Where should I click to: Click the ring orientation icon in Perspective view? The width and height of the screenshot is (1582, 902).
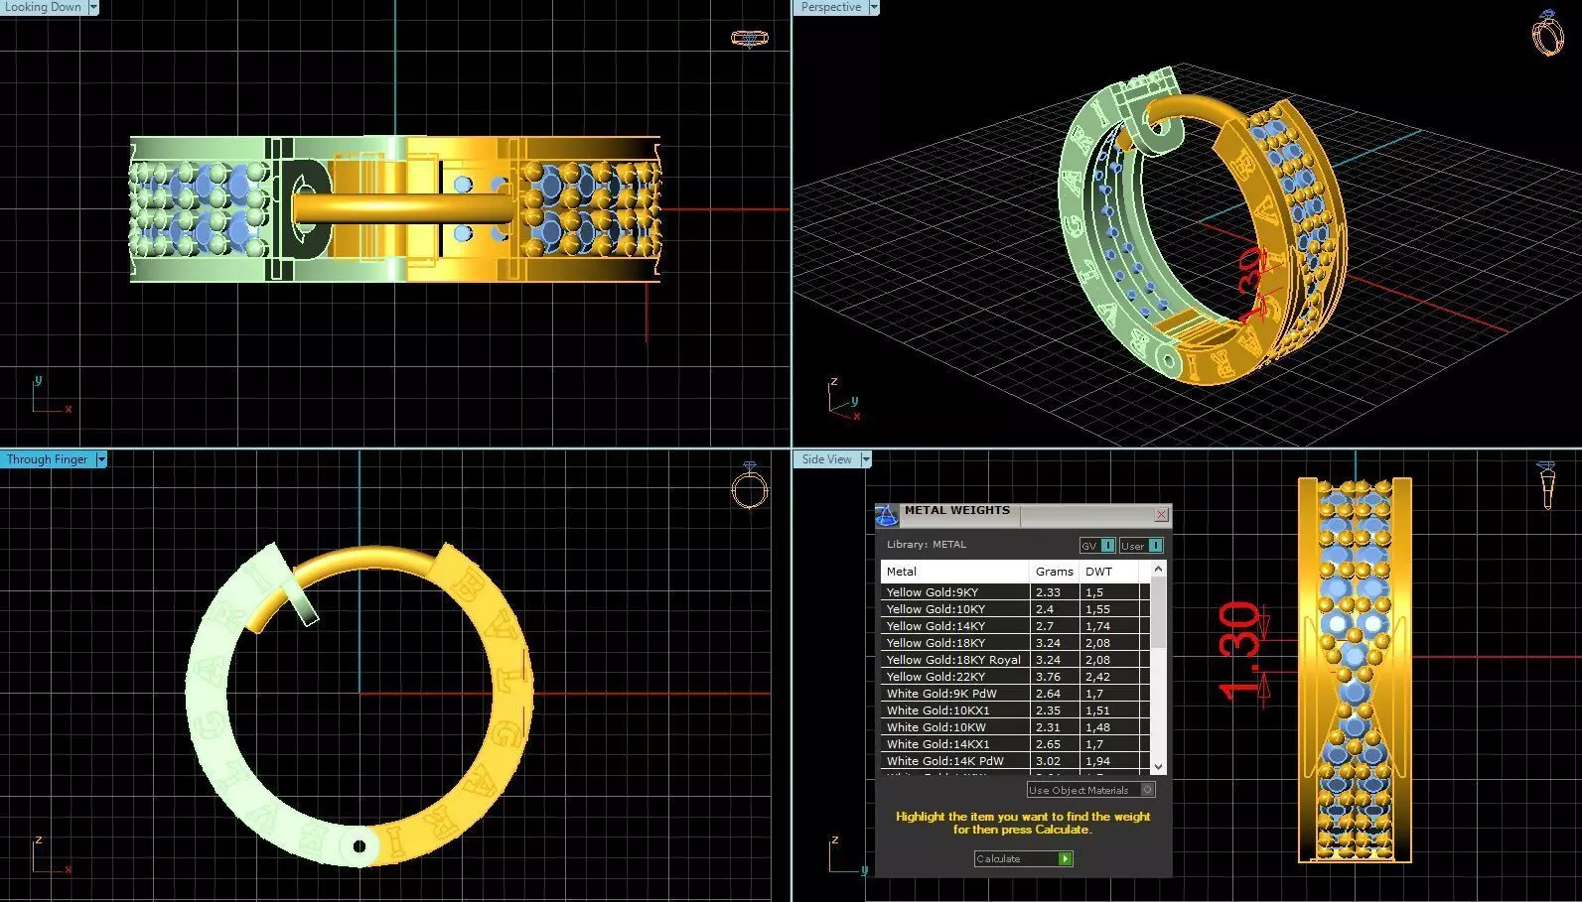pos(1547,32)
